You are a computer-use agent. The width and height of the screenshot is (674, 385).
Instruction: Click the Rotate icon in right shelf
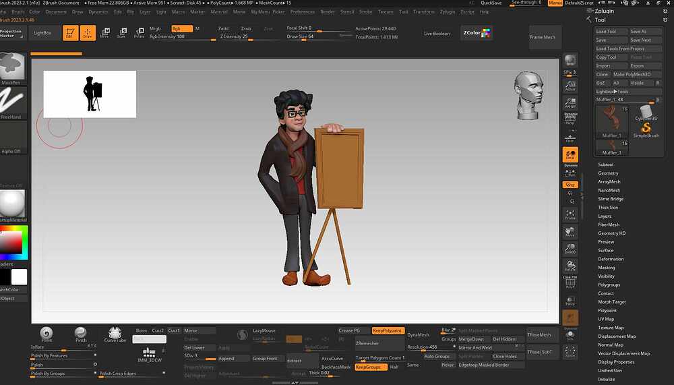pyautogui.click(x=570, y=266)
